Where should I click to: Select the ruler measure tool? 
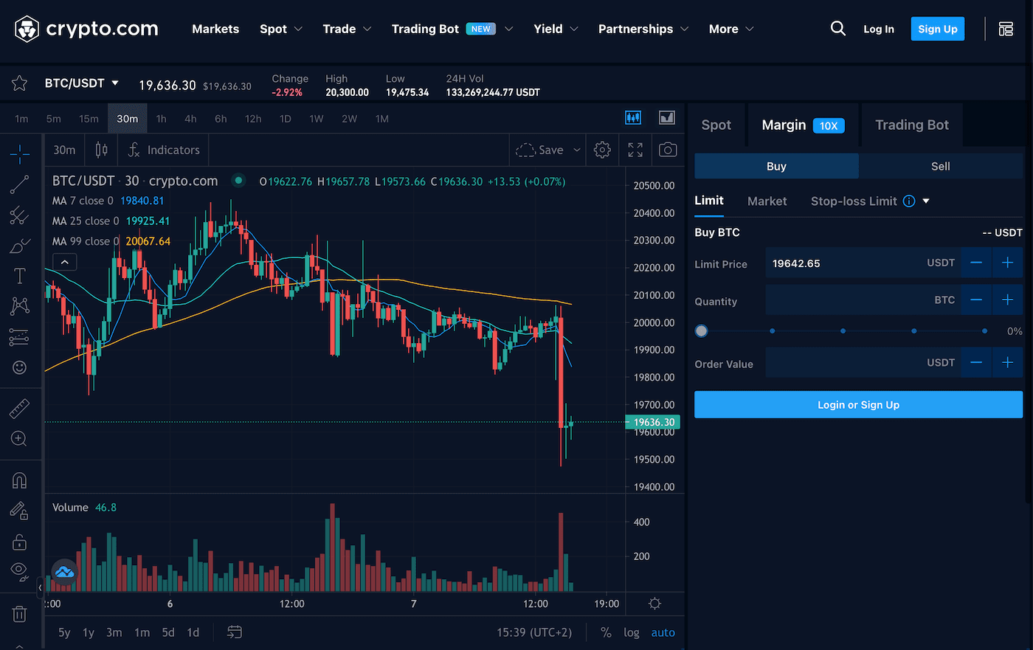20,408
